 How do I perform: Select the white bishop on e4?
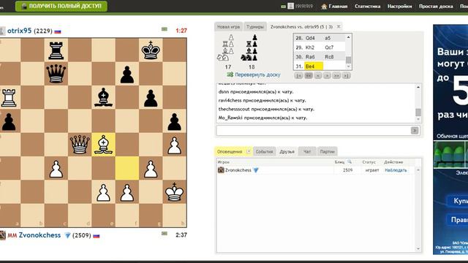(103, 145)
